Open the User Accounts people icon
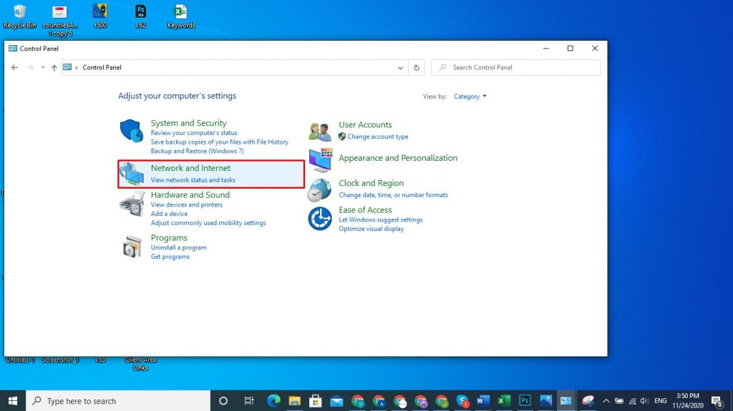This screenshot has height=411, width=733. coord(320,132)
